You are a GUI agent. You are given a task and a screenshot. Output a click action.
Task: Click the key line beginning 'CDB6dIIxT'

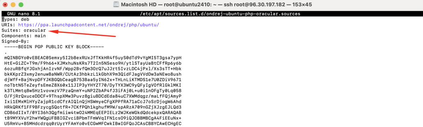pyautogui.click(x=93, y=112)
